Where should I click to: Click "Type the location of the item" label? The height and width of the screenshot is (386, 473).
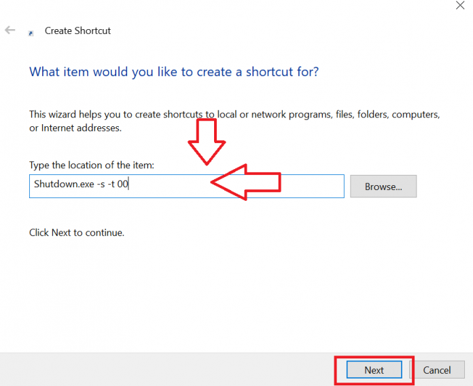click(x=92, y=165)
